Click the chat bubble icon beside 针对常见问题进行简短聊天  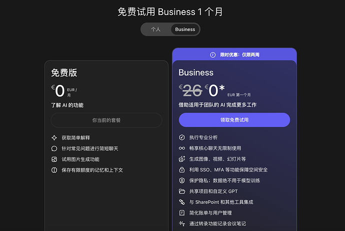[54, 148]
